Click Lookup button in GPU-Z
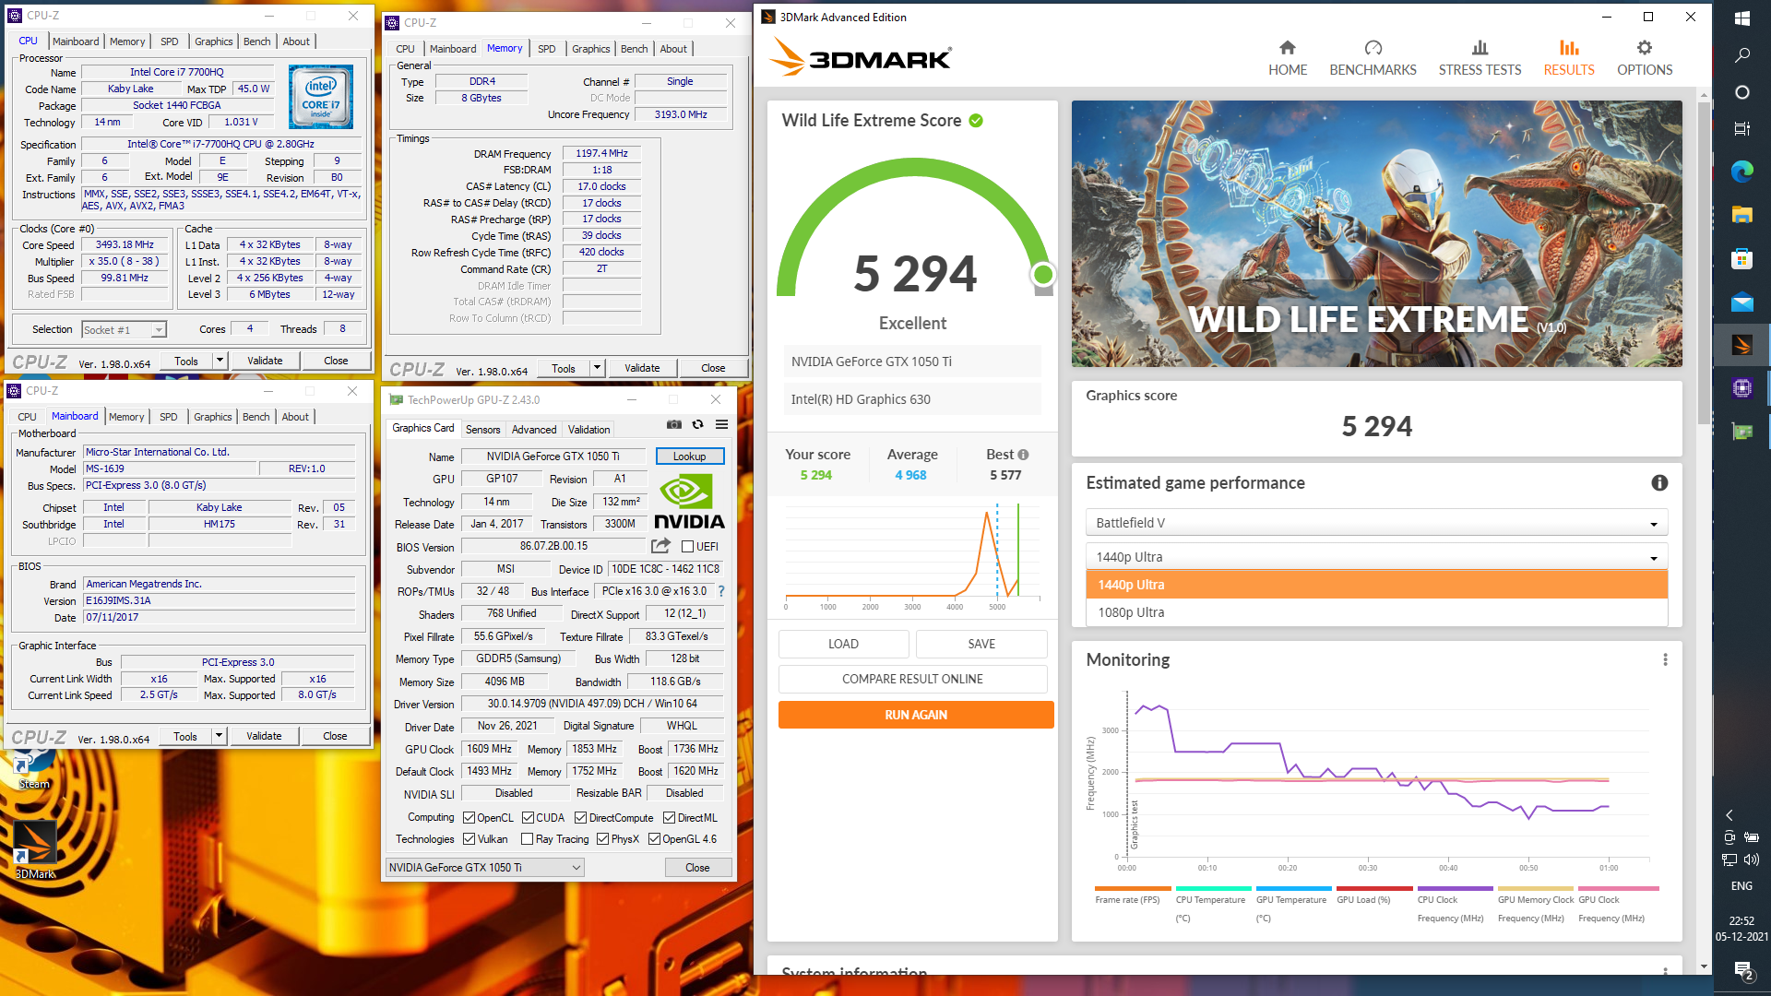The width and height of the screenshot is (1771, 996). pos(689,456)
